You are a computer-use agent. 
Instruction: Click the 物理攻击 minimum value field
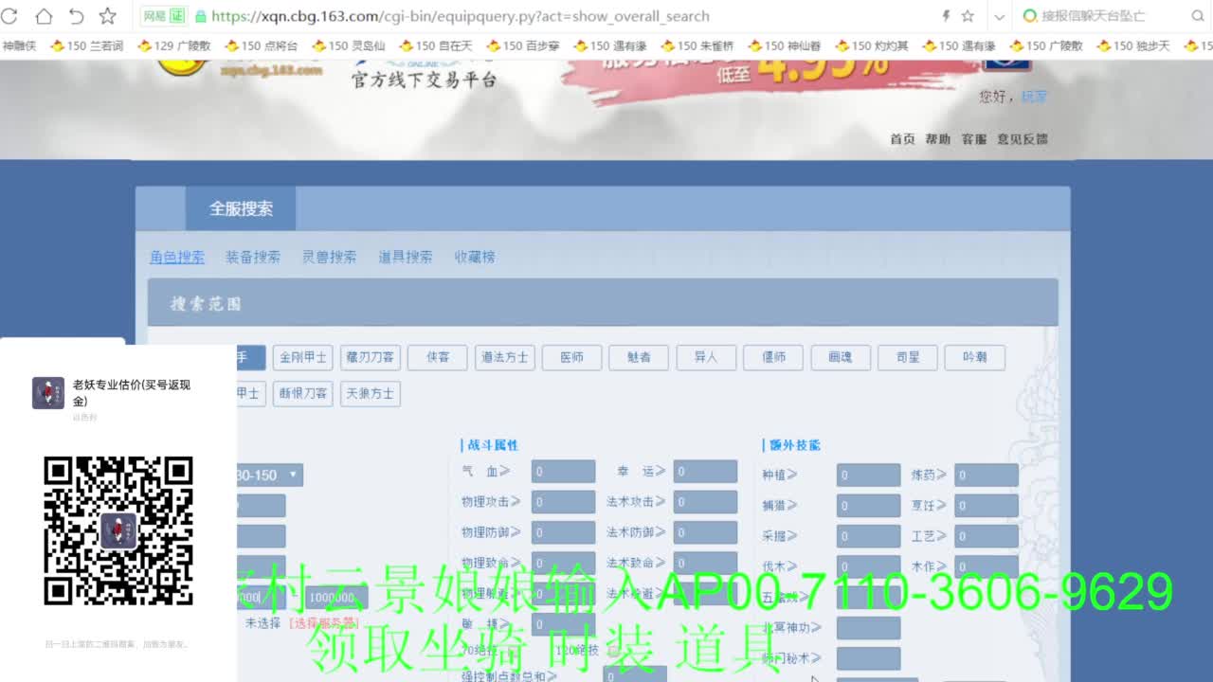coord(564,502)
